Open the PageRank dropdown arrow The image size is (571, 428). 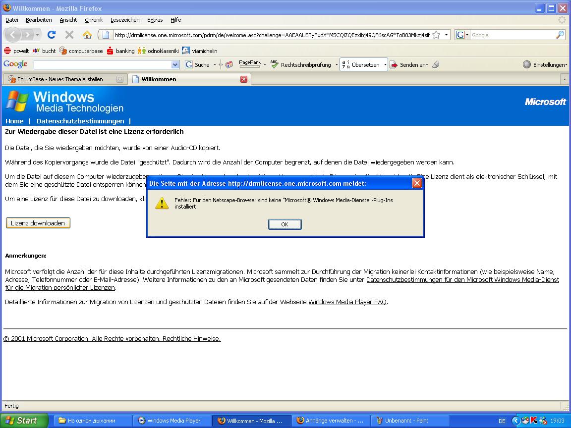click(265, 65)
